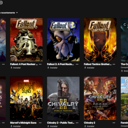Click the download icon under Chivalry 2 - Public Test
The width and height of the screenshot is (128, 128).
click(48, 126)
